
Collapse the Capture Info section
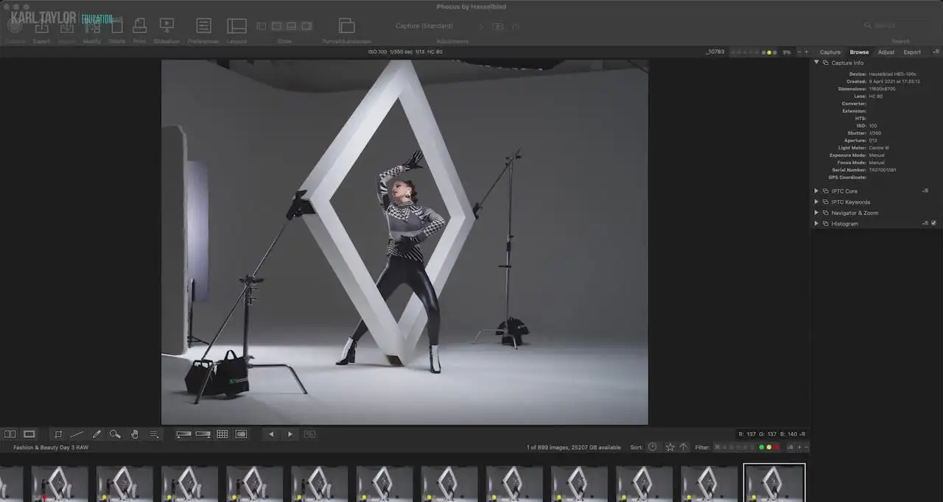[x=816, y=63]
